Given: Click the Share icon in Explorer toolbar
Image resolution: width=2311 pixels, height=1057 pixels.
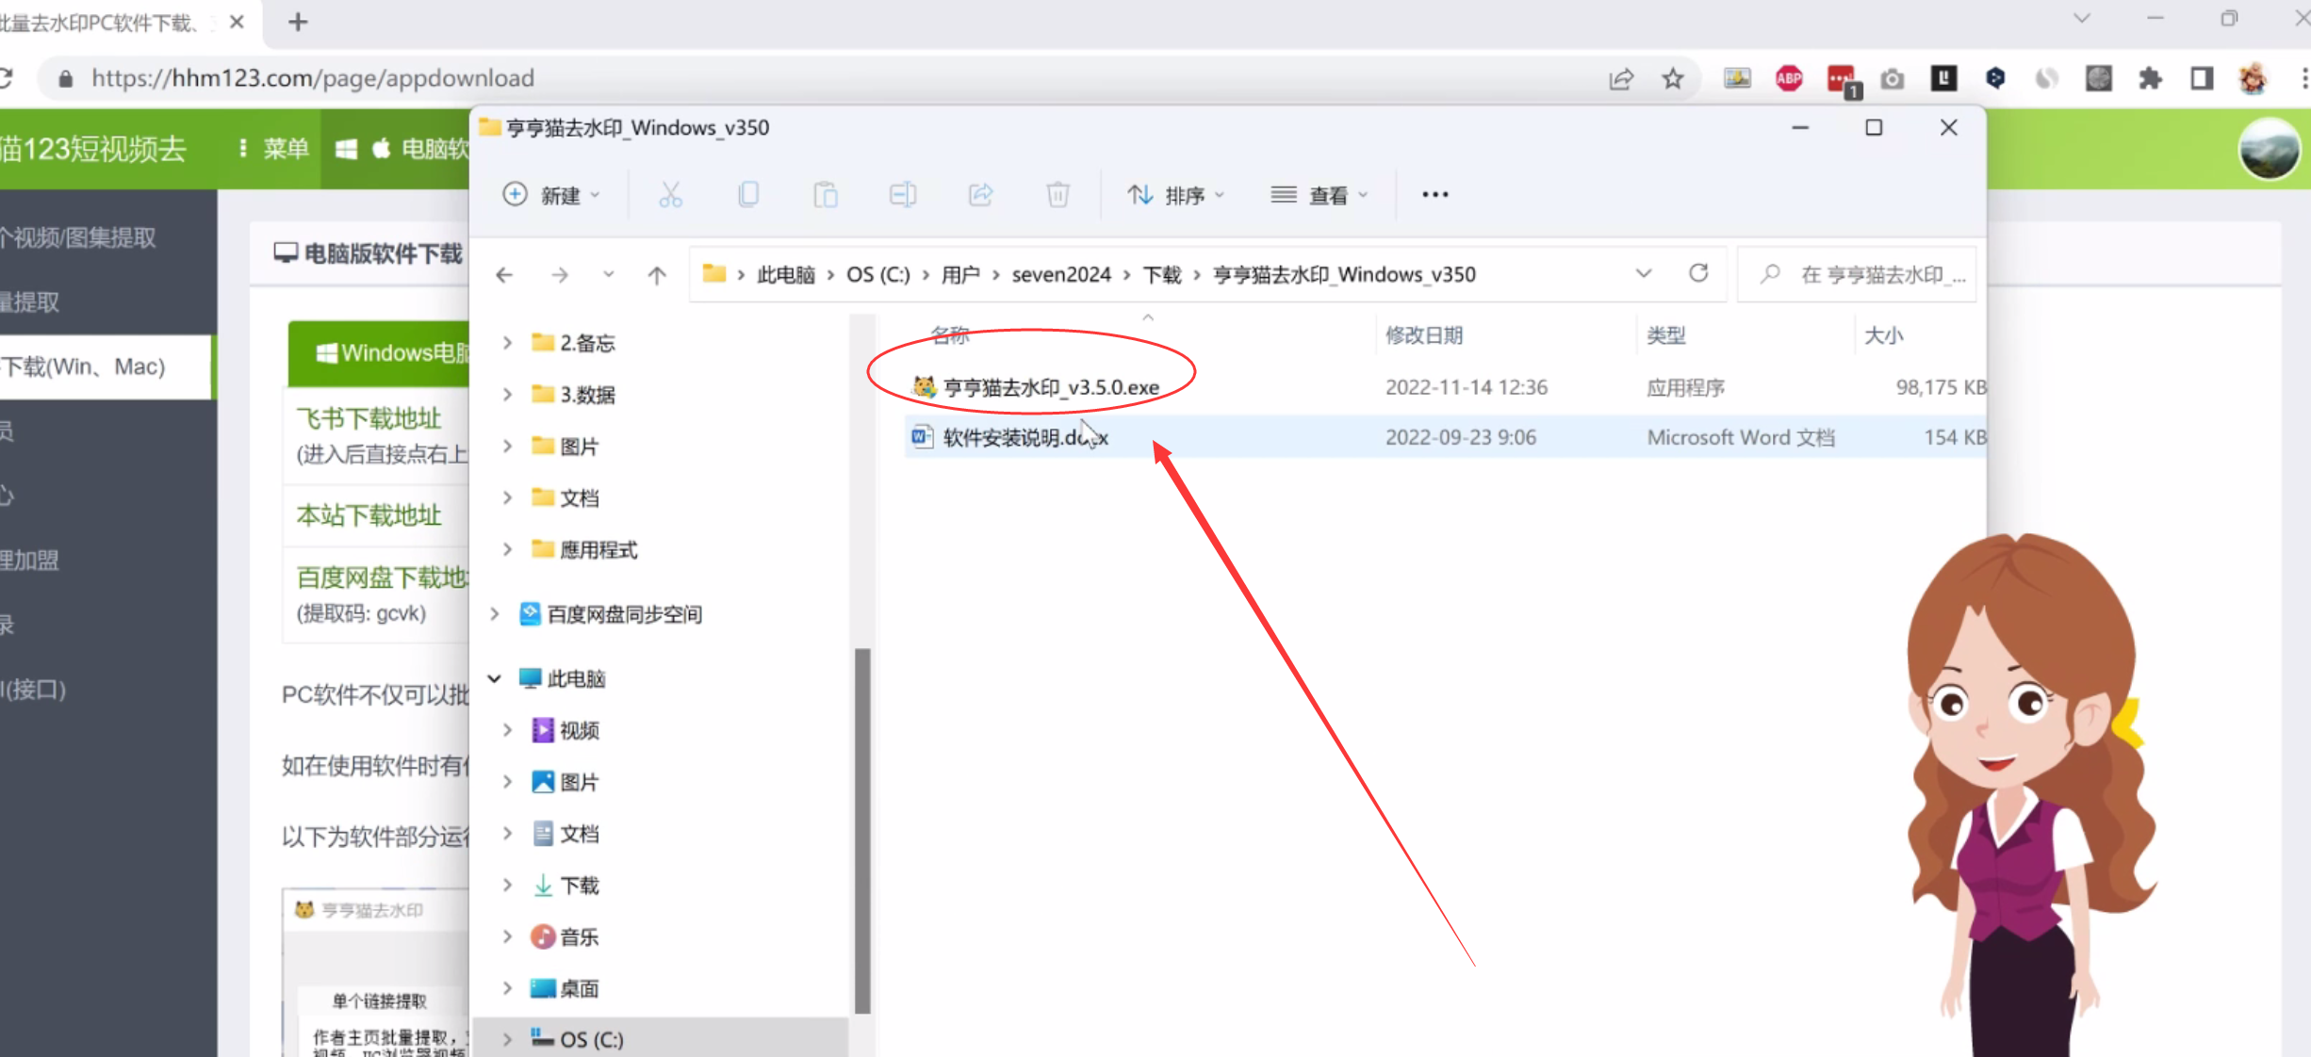Looking at the screenshot, I should (980, 195).
